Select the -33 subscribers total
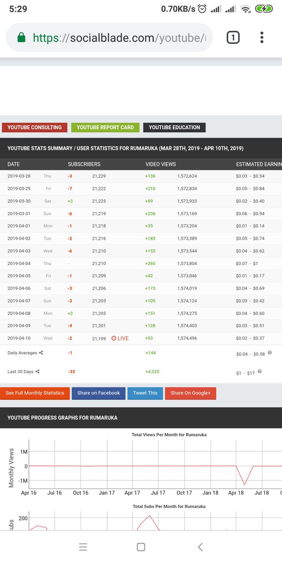The width and height of the screenshot is (282, 564). [x=71, y=372]
